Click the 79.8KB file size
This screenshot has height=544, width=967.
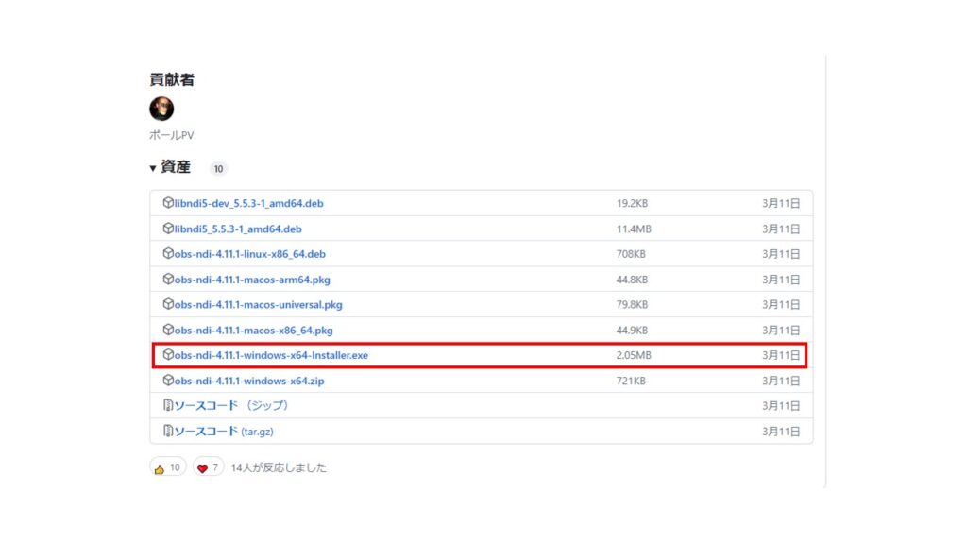pos(632,305)
